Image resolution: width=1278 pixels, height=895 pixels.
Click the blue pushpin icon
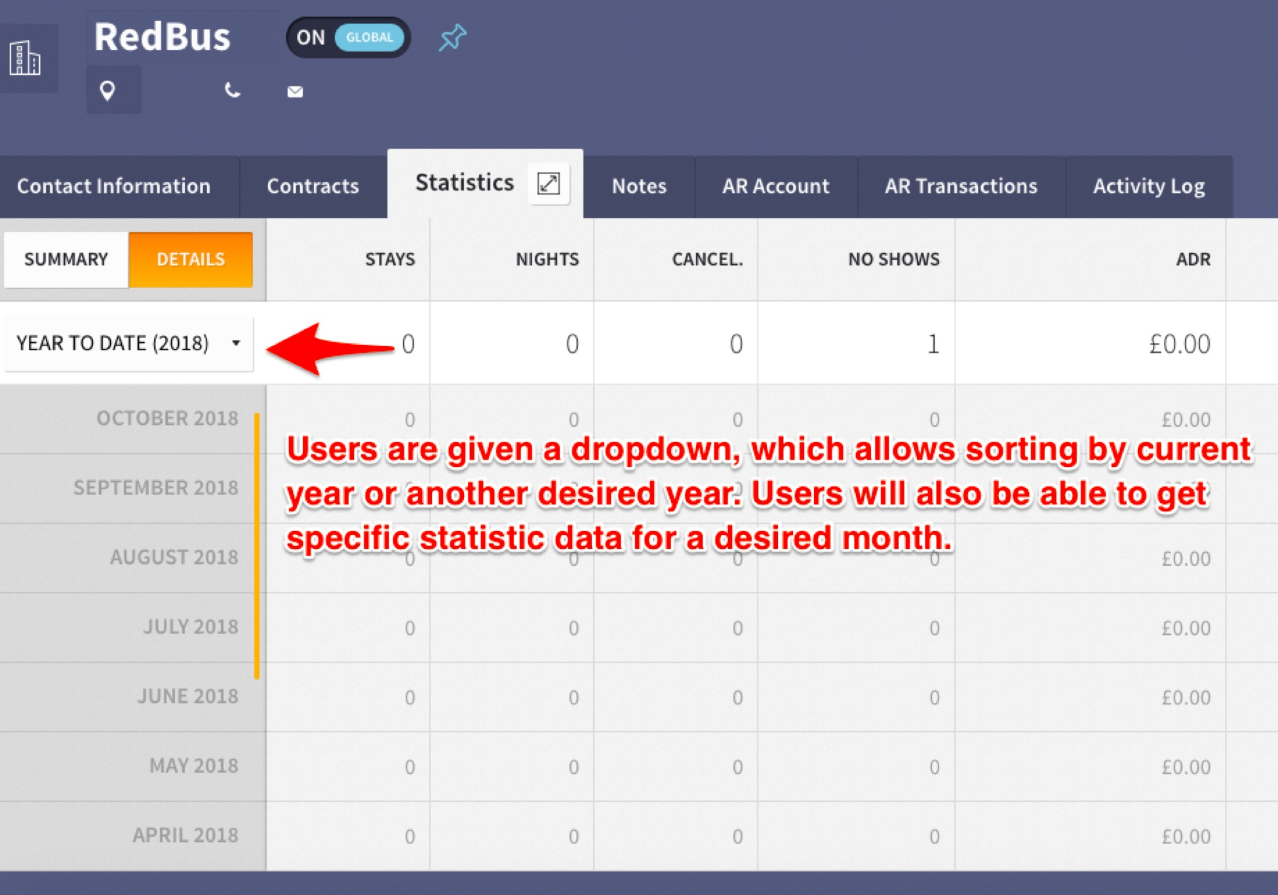452,37
